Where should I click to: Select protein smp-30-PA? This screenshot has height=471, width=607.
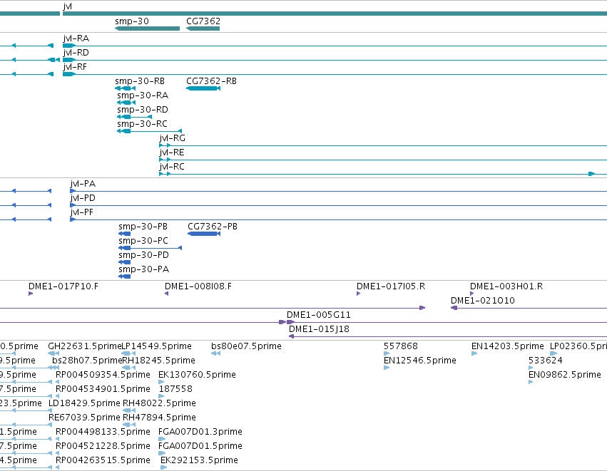click(143, 269)
